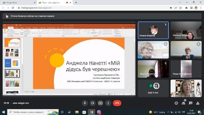Viewport: 204px width, 115px height.
Task: Click the camera permission icon in address bar
Action: (x=171, y=8)
